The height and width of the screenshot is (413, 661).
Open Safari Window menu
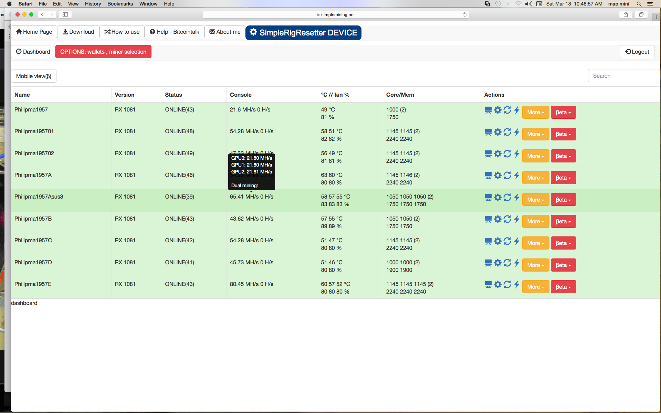click(148, 4)
